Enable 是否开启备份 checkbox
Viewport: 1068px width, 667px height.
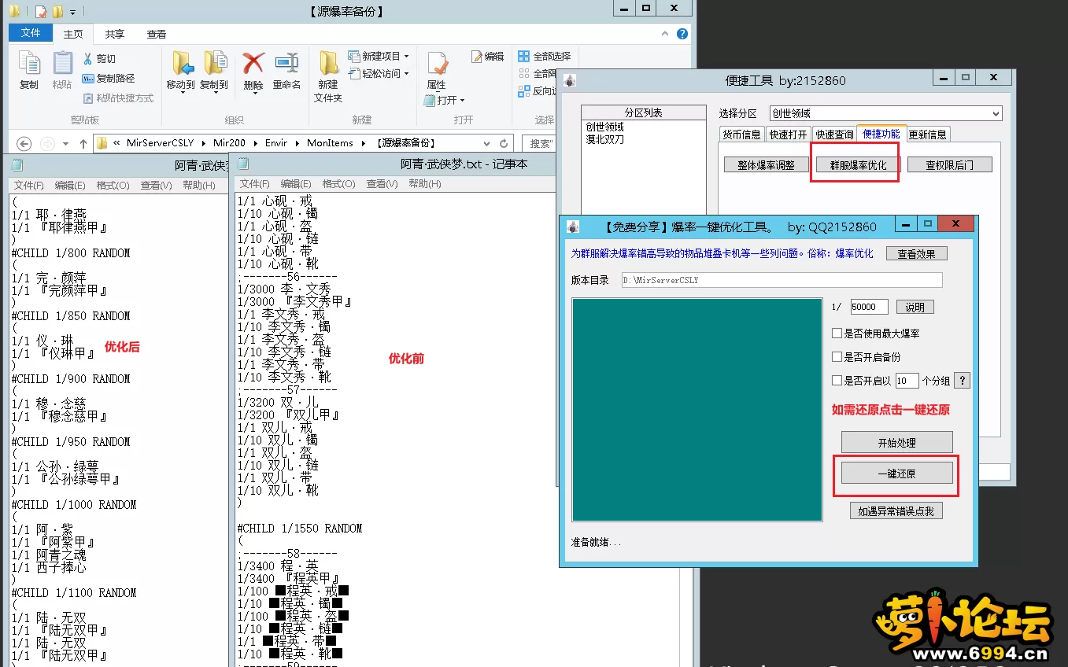click(837, 357)
